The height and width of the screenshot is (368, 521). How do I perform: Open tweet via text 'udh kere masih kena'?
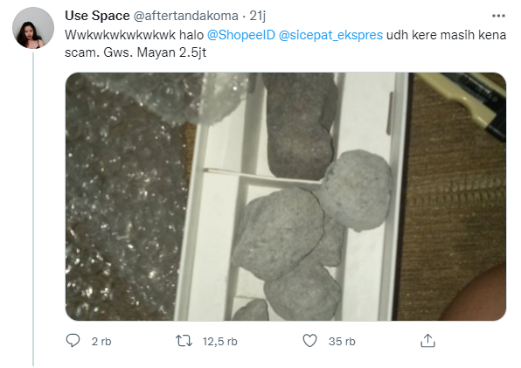coord(446,35)
